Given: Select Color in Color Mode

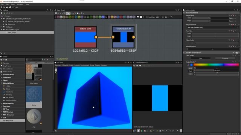Looking at the screenshot, I should click(x=200, y=58).
